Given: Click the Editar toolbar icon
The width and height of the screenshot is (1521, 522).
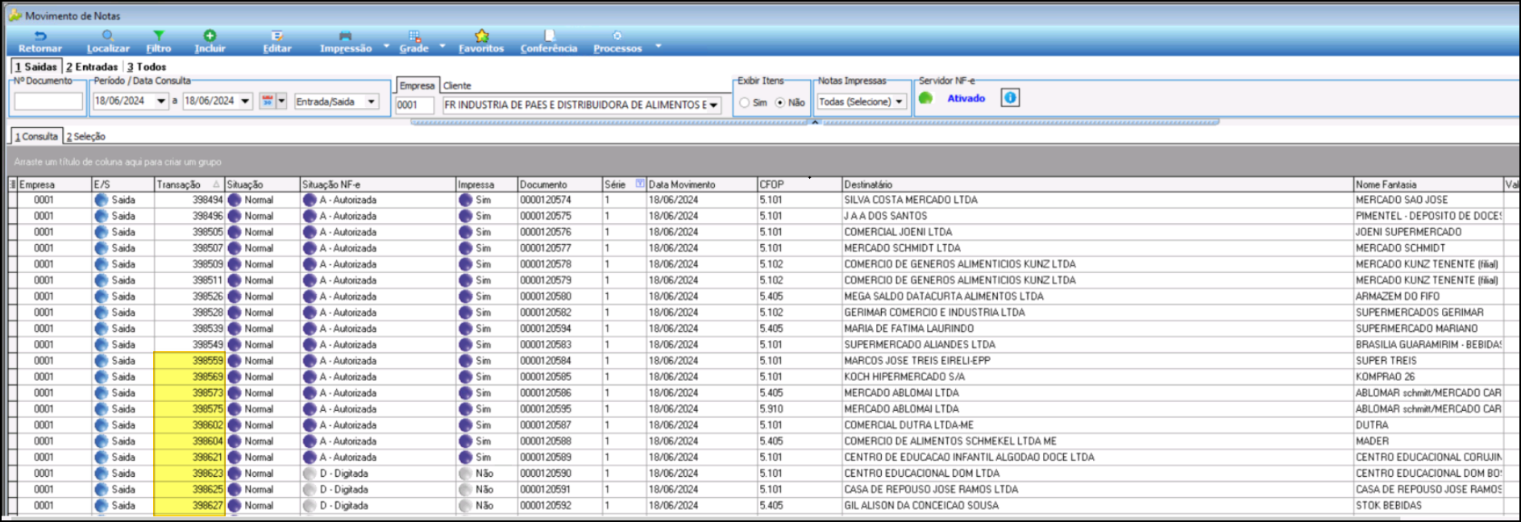Looking at the screenshot, I should (x=276, y=36).
